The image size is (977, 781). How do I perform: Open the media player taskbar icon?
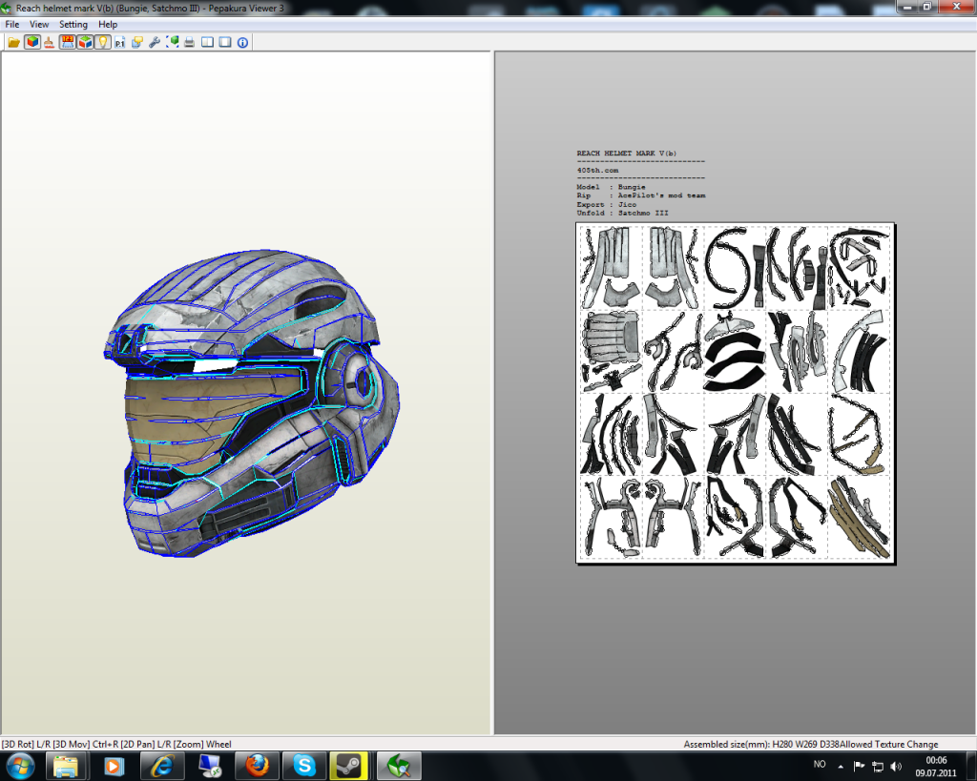click(114, 766)
